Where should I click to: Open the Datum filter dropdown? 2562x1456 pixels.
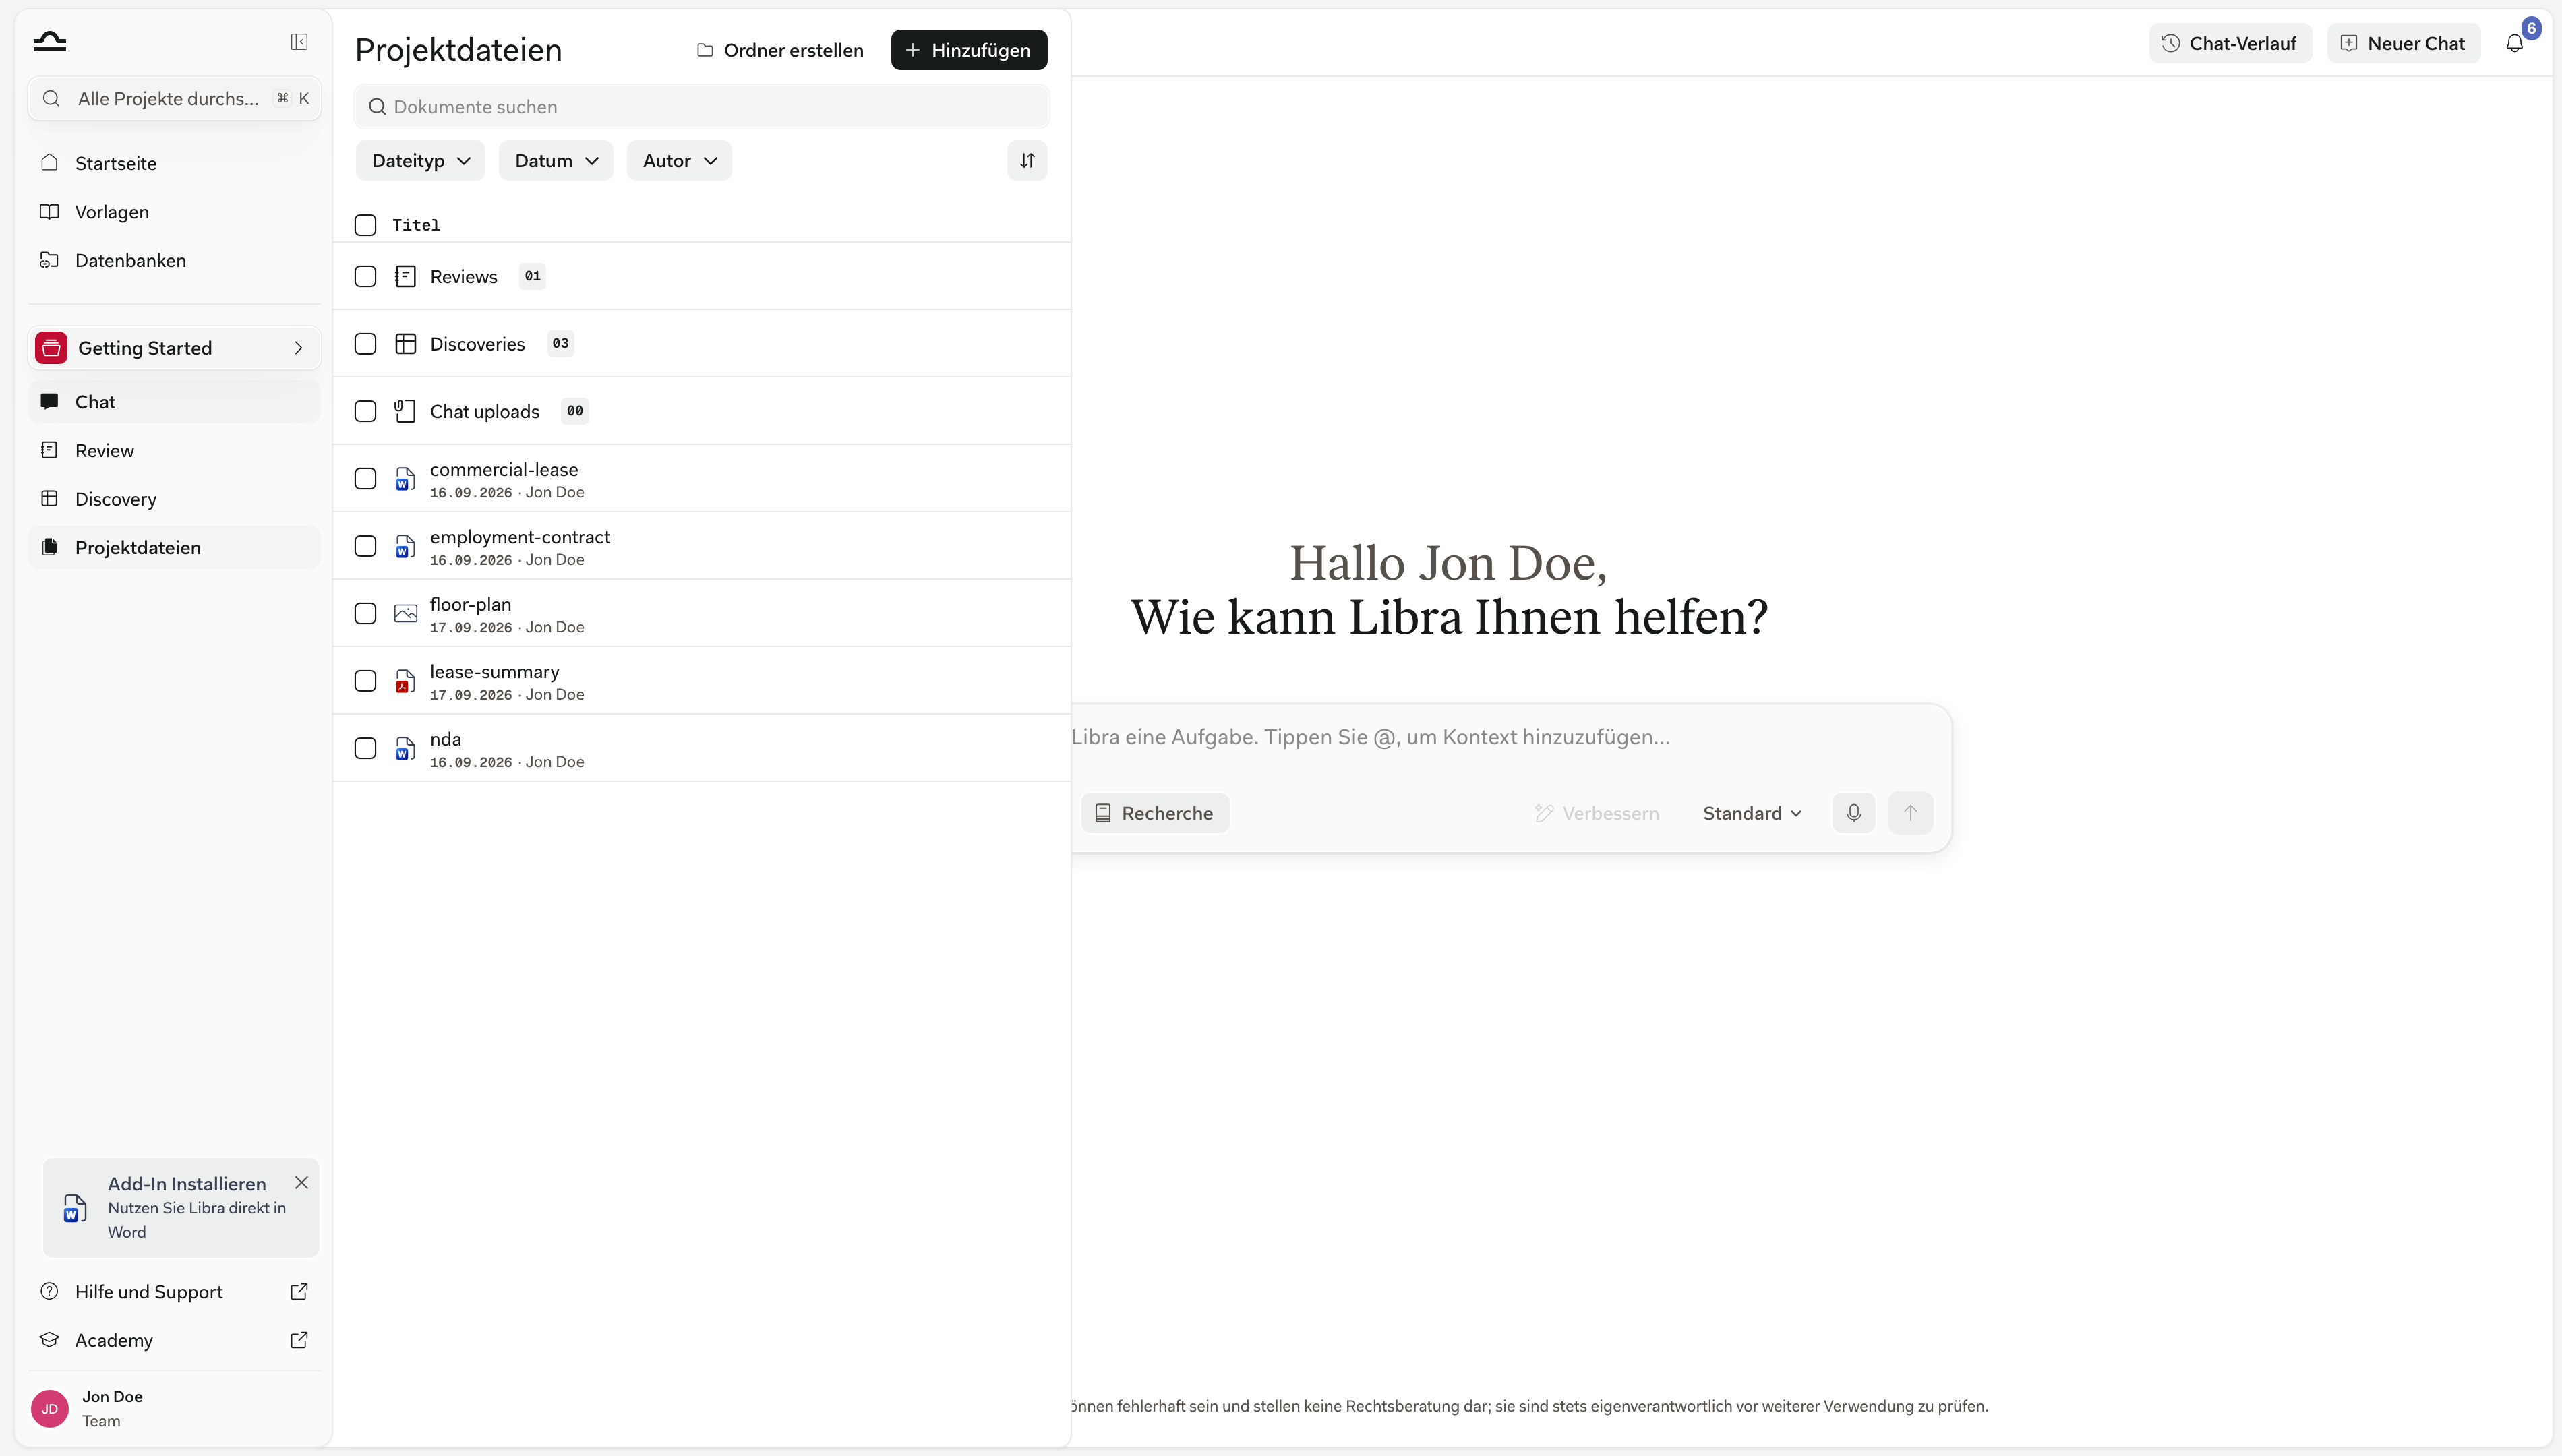(x=556, y=160)
